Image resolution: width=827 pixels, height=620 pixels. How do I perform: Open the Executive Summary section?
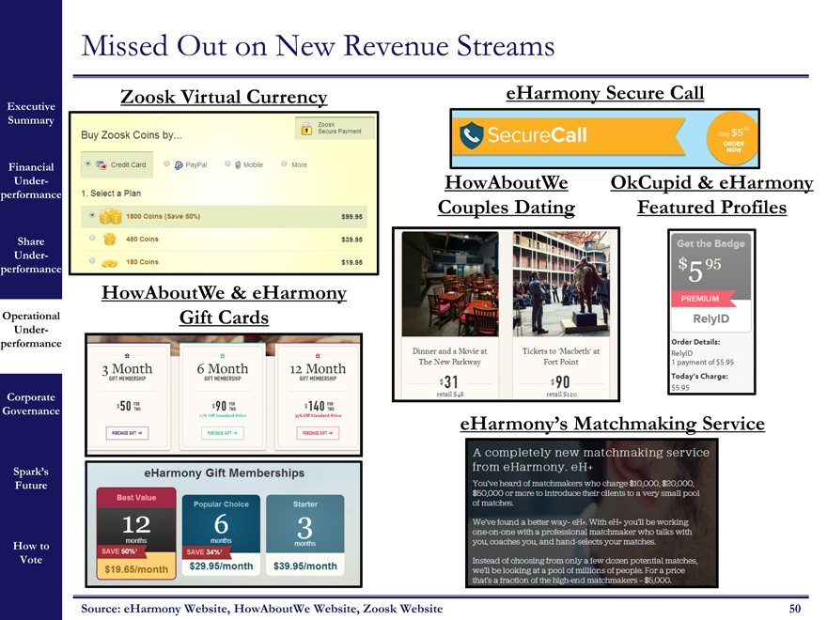pos(31,114)
